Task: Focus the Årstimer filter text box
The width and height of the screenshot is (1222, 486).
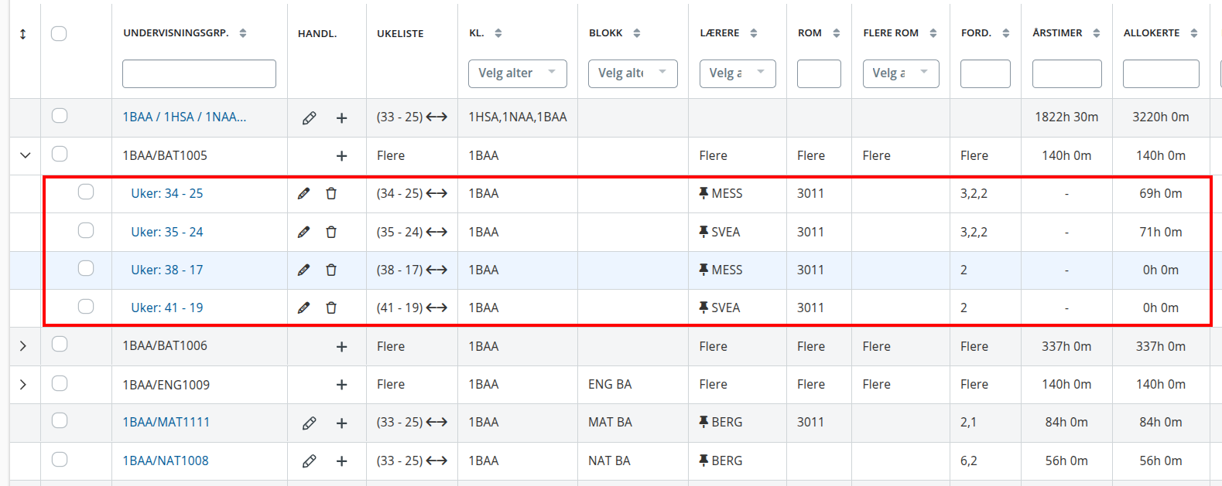Action: pyautogui.click(x=1067, y=73)
